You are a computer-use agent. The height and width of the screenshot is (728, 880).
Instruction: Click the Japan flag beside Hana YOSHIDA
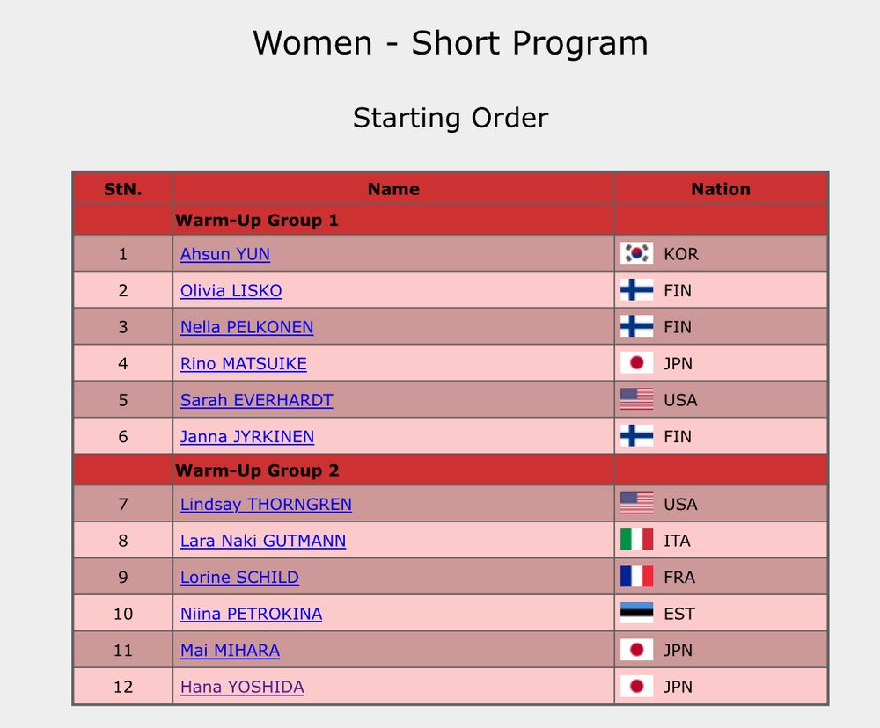tap(636, 686)
